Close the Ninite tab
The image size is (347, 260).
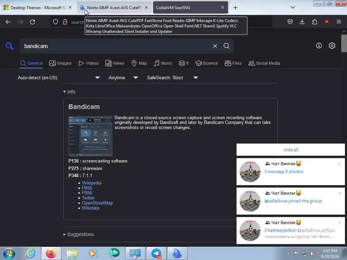click(146, 7)
